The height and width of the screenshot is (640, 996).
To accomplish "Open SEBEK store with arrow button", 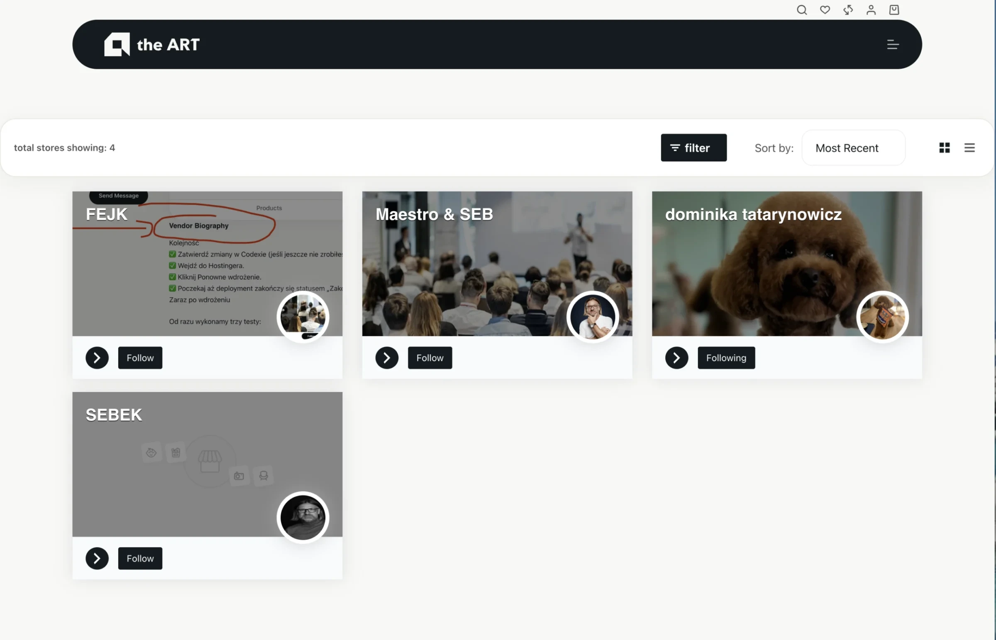I will 97,558.
